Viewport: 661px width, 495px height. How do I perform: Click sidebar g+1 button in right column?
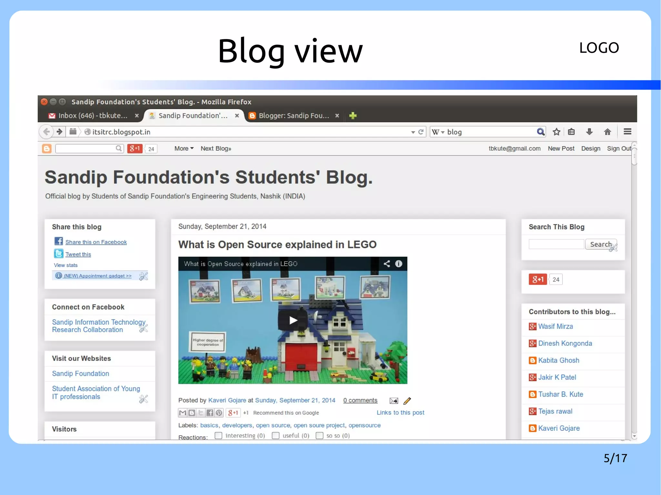point(538,279)
